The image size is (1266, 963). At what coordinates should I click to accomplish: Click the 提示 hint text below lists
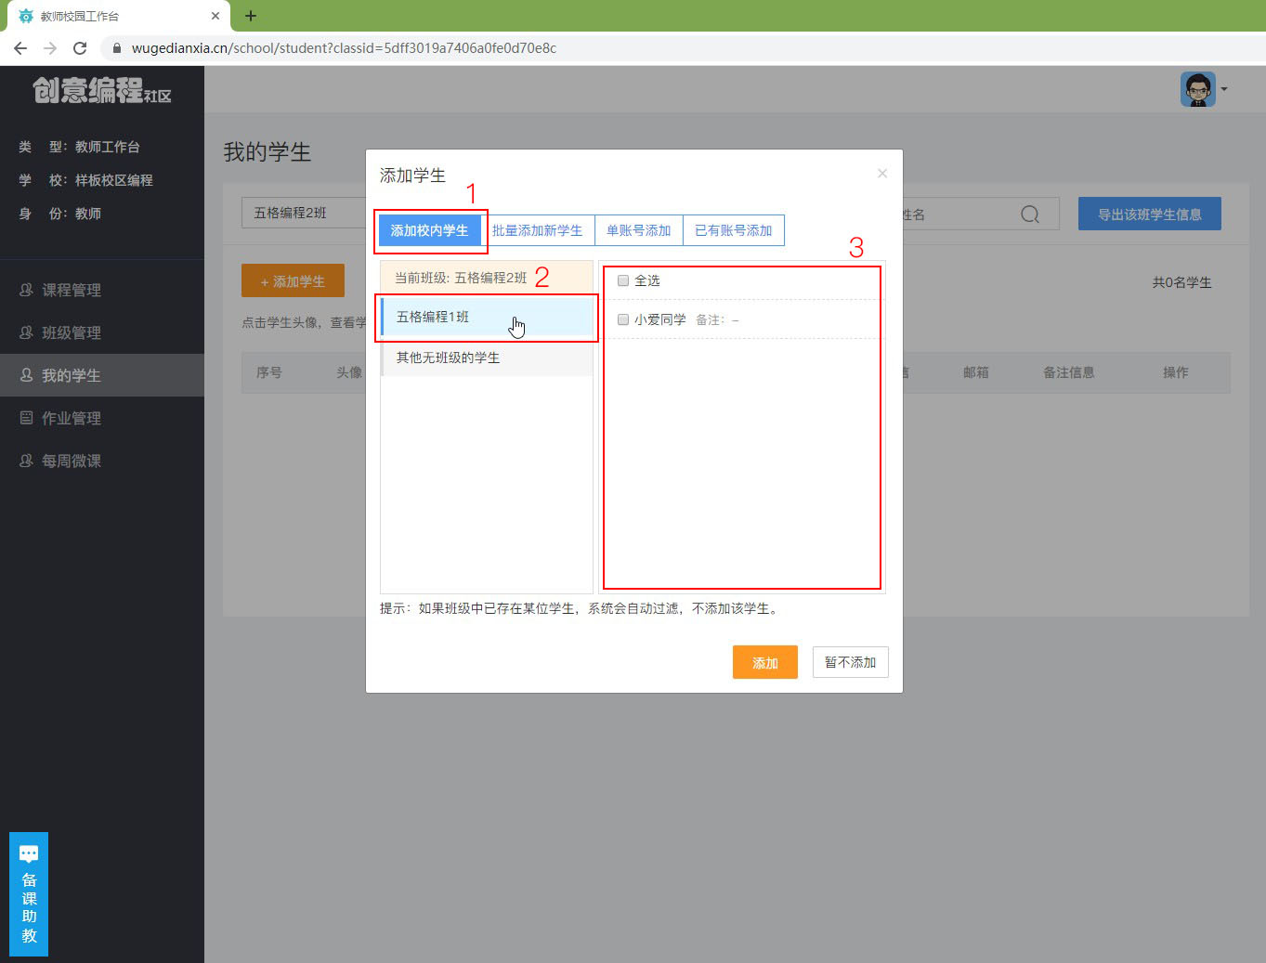click(581, 608)
